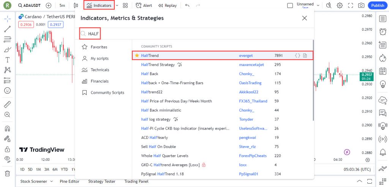
Task: Open the candlestick chart type selector
Action: point(76,5)
